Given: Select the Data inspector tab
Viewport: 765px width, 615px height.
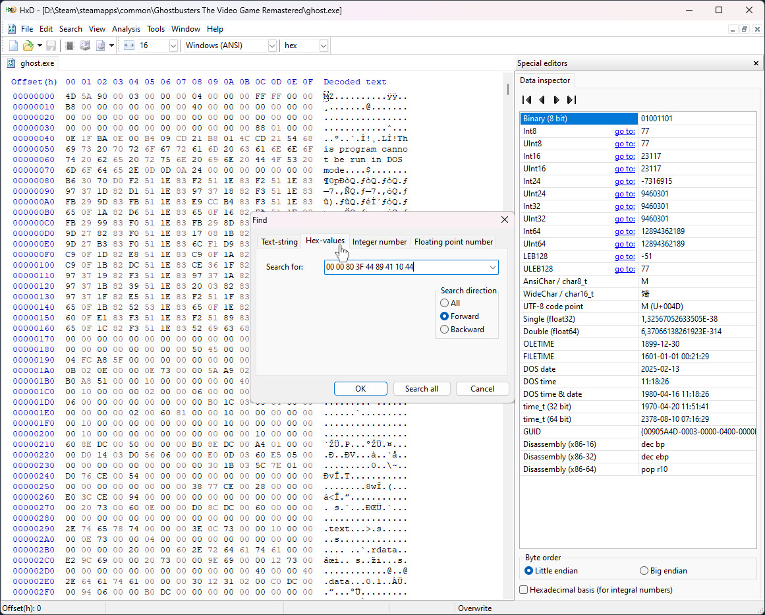Looking at the screenshot, I should (x=545, y=80).
